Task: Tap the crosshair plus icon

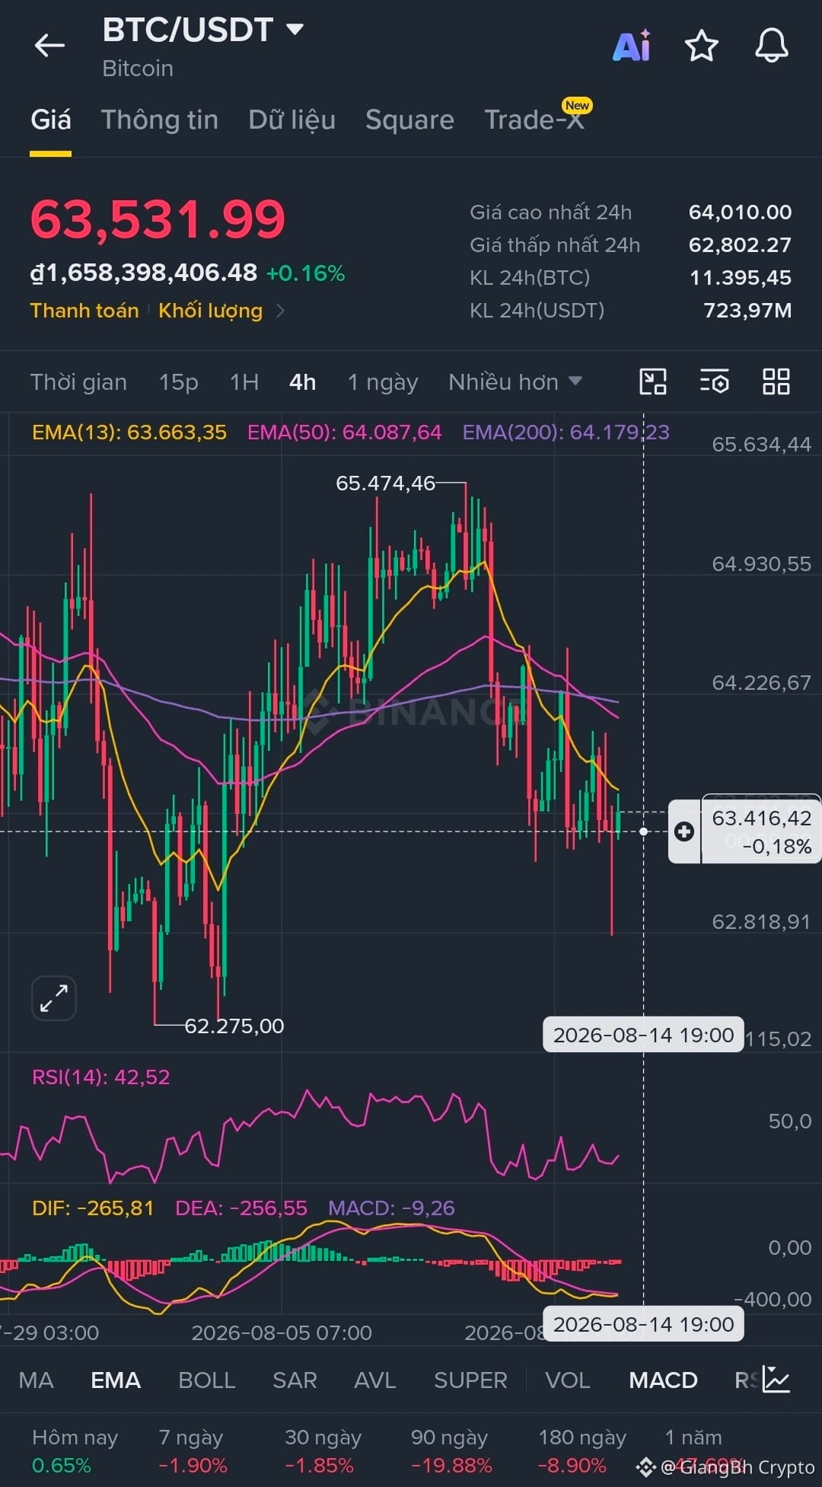Action: (x=684, y=831)
